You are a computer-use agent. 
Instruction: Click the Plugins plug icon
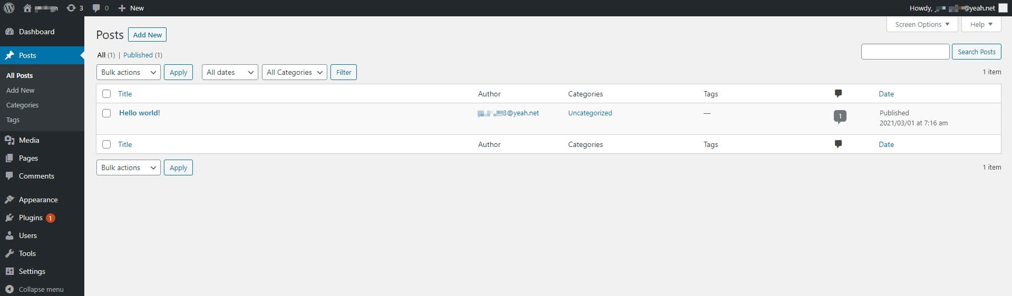point(9,218)
